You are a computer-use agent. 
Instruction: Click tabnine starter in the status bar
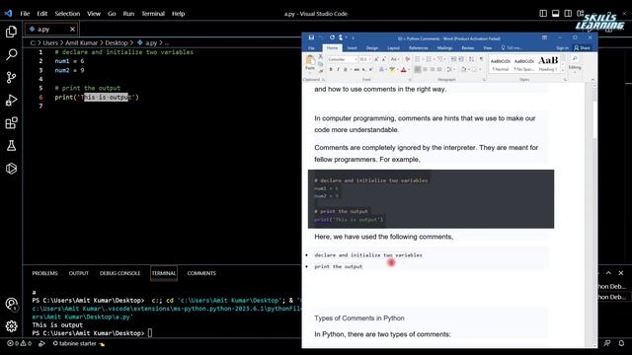pos(78,344)
